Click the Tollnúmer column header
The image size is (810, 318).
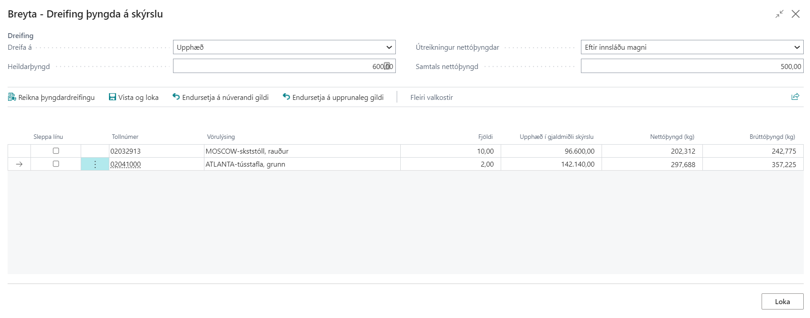point(125,137)
